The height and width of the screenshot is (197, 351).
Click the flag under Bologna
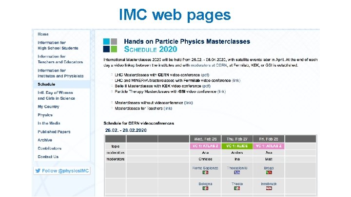pyautogui.click(x=205, y=188)
